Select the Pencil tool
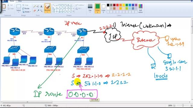Screen dimensions: 193x108 (x=35, y=6)
